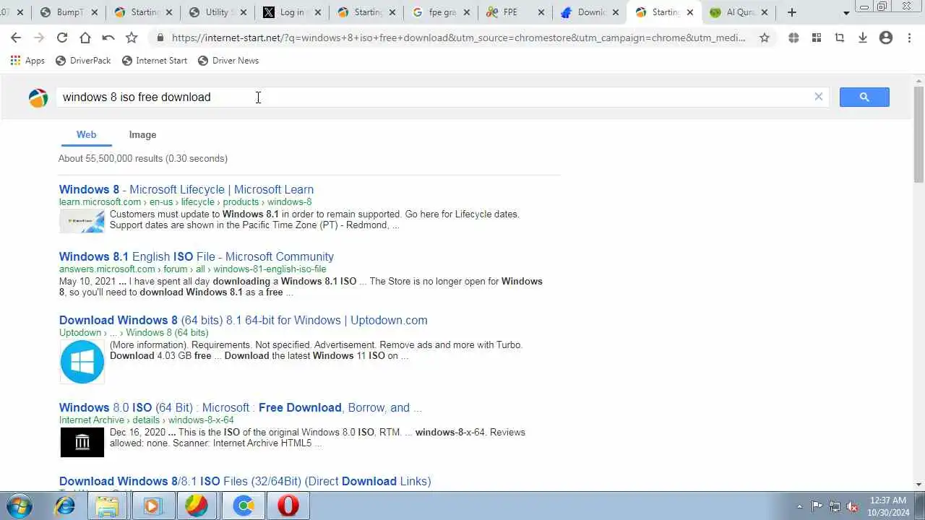The height and width of the screenshot is (520, 925).
Task: Select the Web results tab
Action: coord(86,134)
